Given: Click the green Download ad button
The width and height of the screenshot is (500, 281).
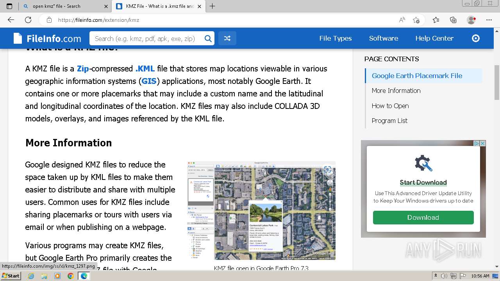Looking at the screenshot, I should click(423, 217).
